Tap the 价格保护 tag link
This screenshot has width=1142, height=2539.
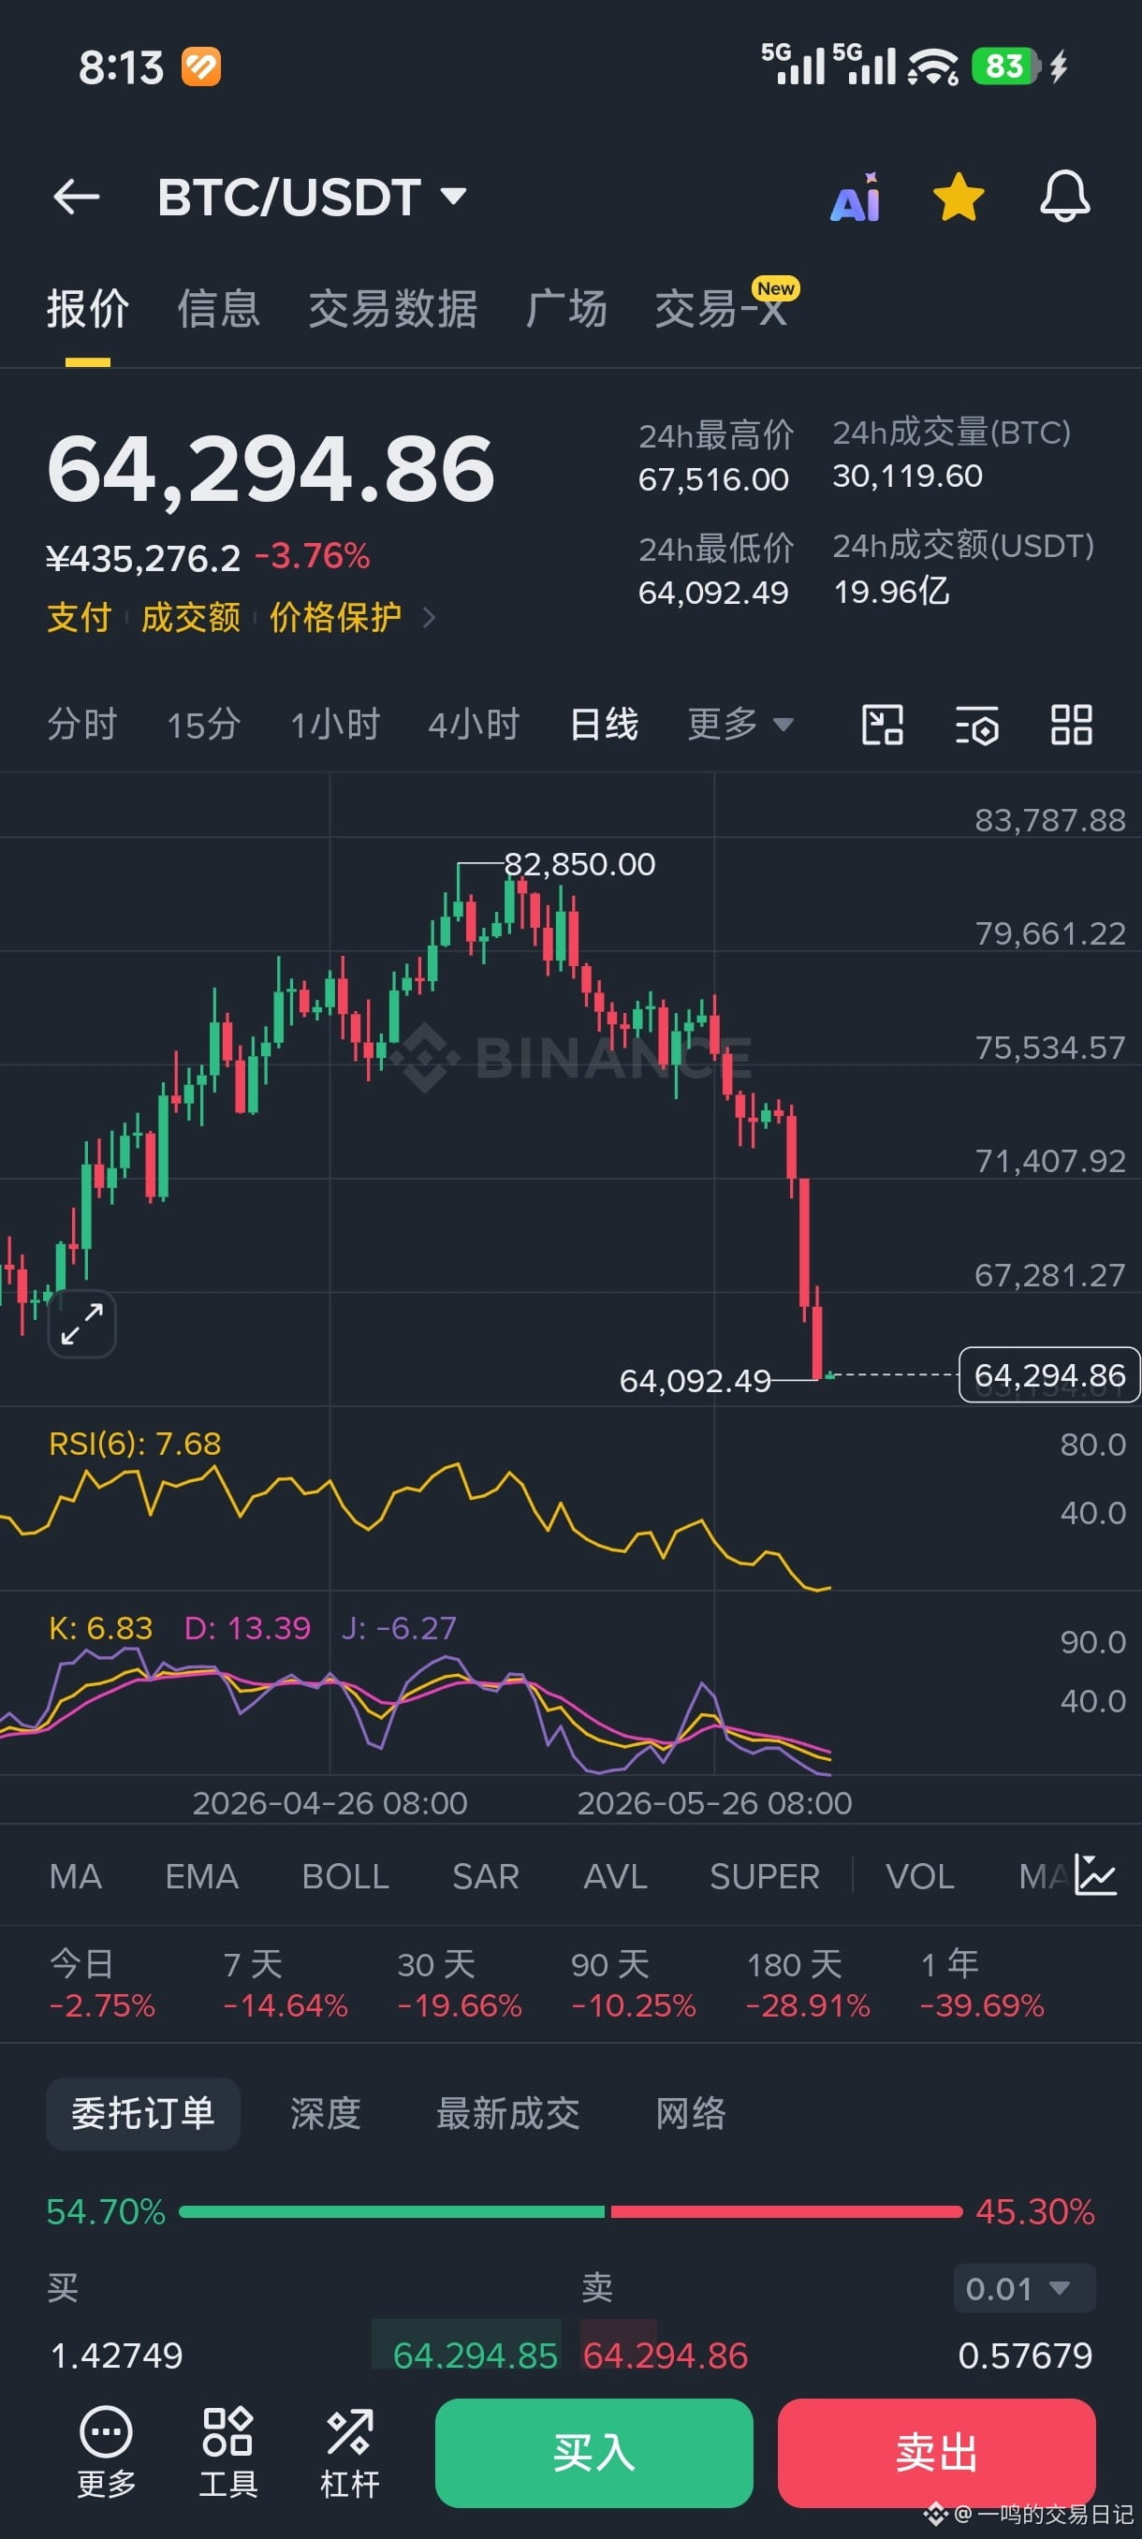(x=335, y=617)
